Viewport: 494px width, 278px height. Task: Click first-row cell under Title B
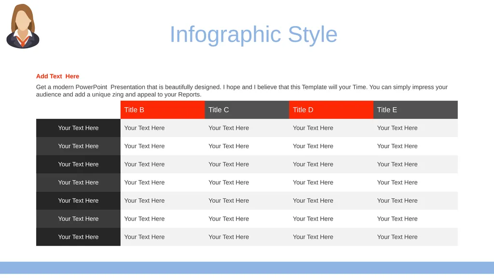tap(163, 128)
